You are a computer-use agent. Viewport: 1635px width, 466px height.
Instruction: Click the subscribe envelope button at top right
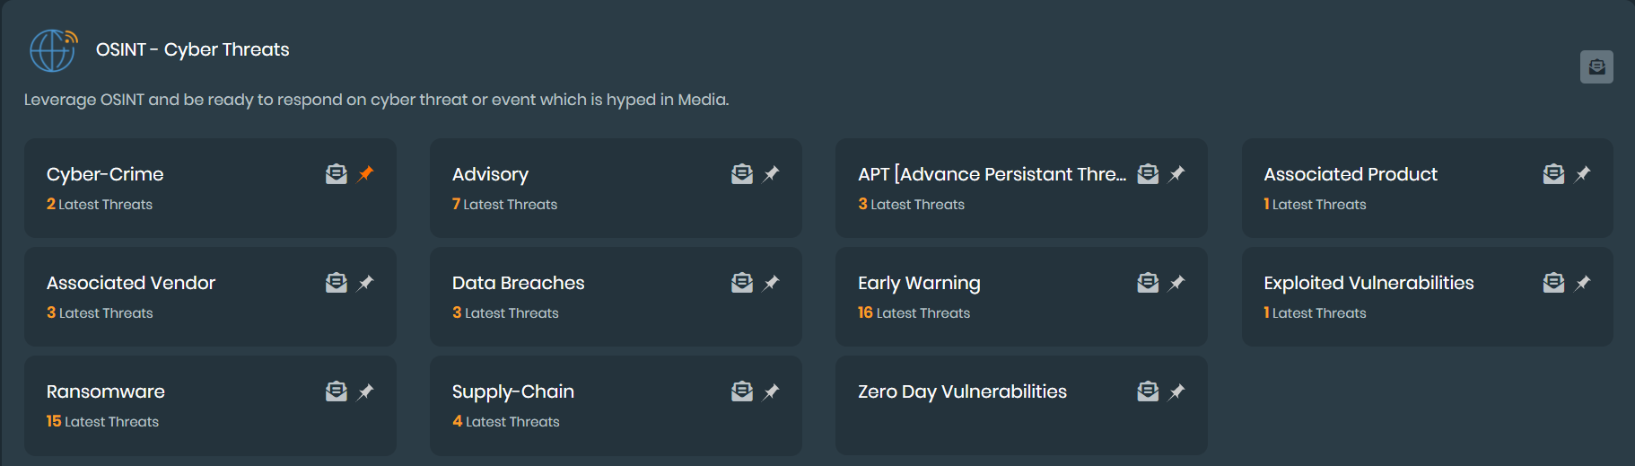point(1596,67)
